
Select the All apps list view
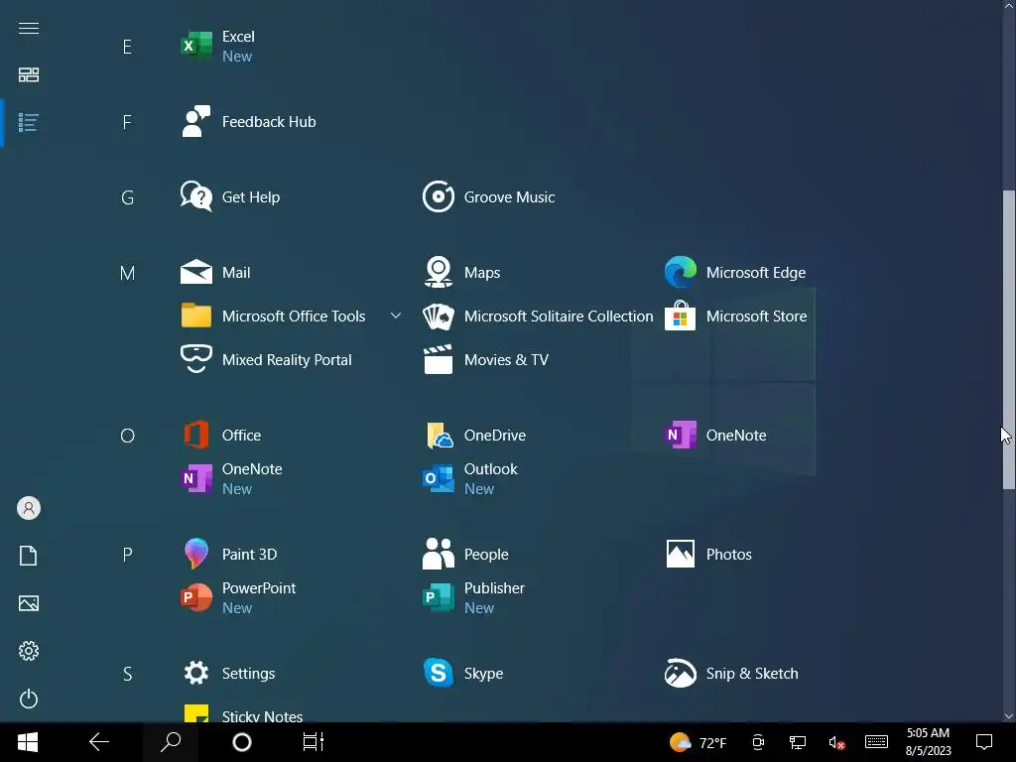pyautogui.click(x=29, y=122)
